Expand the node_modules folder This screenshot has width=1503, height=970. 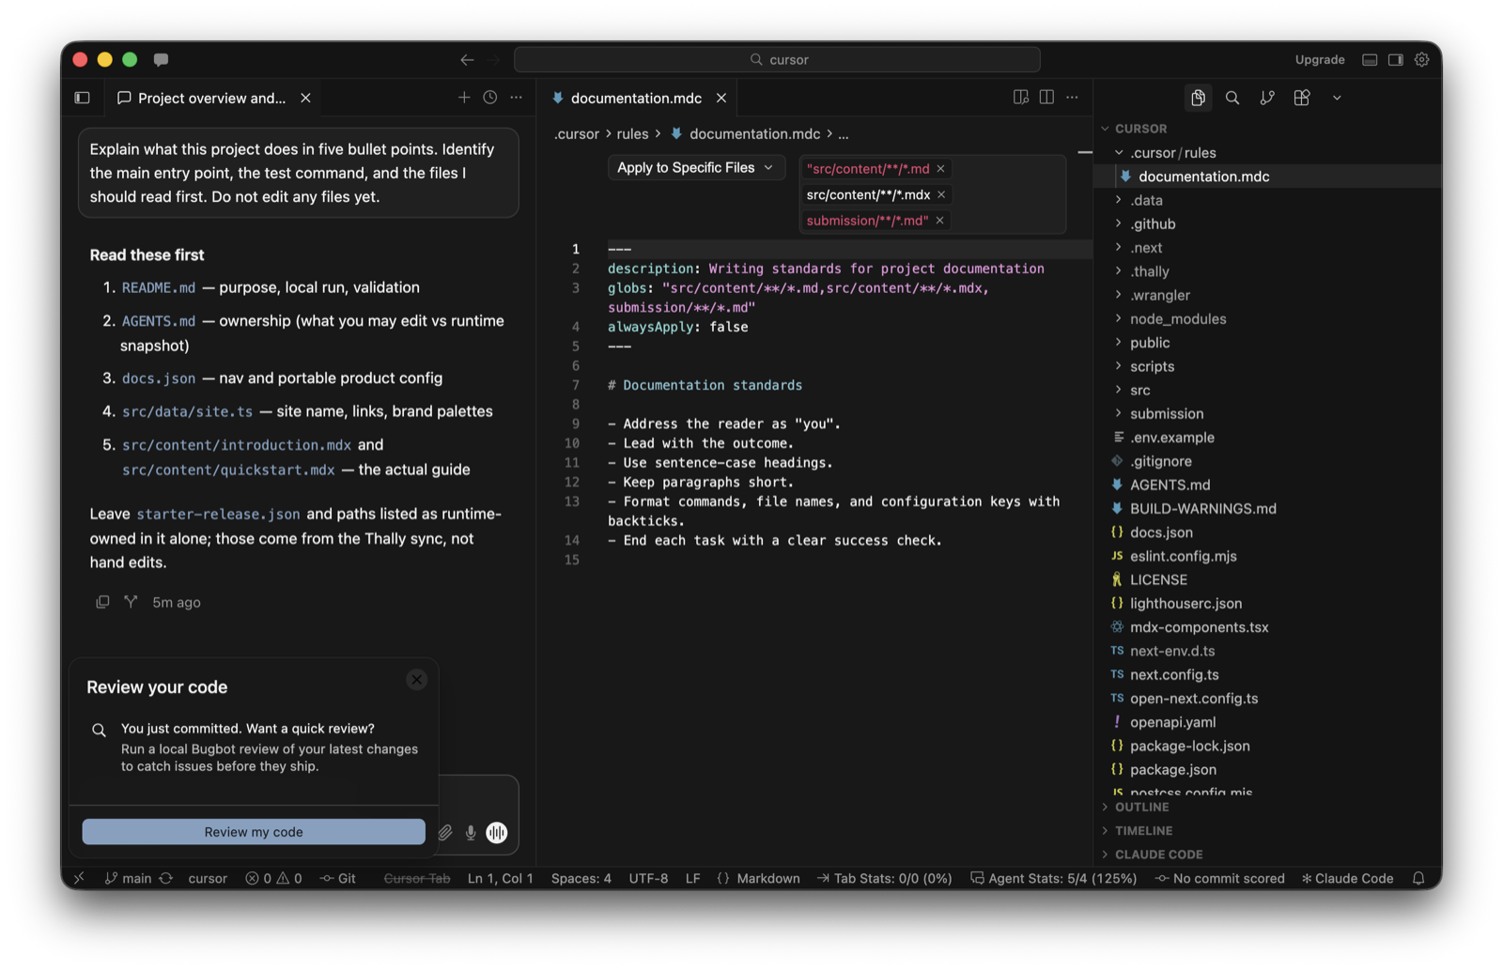(x=1178, y=318)
